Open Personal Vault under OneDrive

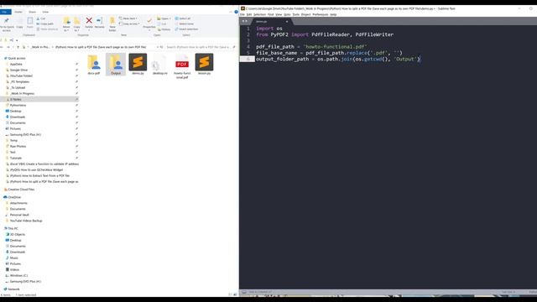tap(19, 215)
